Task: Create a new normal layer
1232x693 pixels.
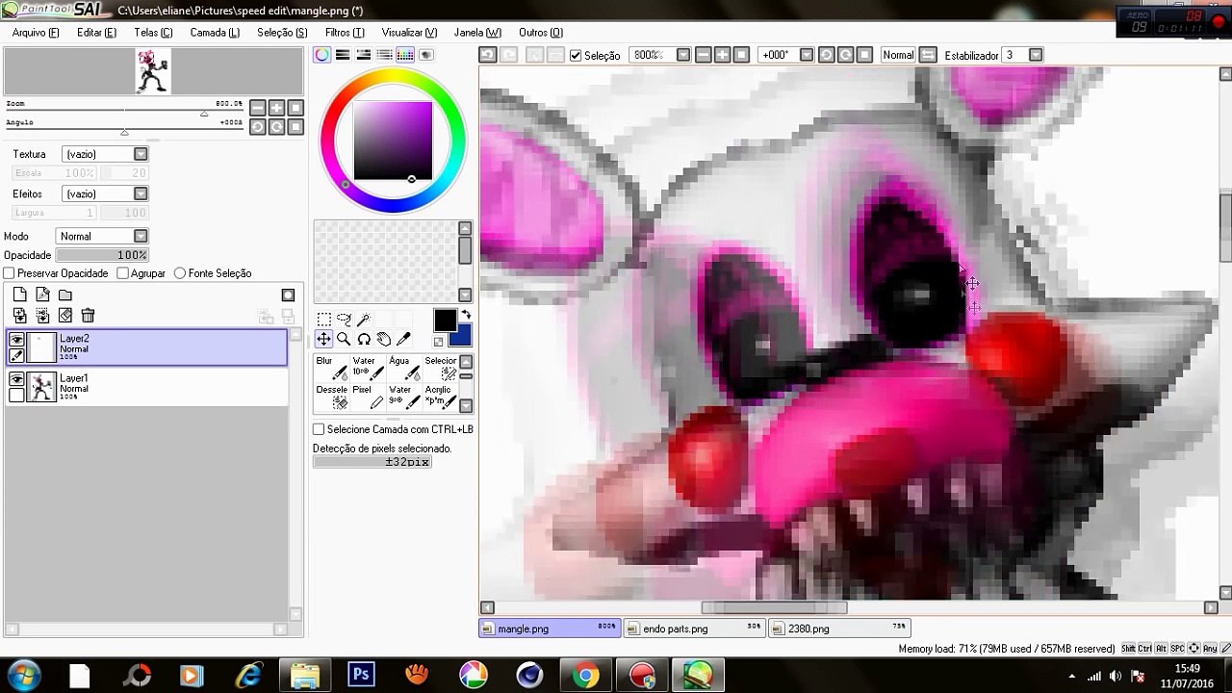Action: 19,295
